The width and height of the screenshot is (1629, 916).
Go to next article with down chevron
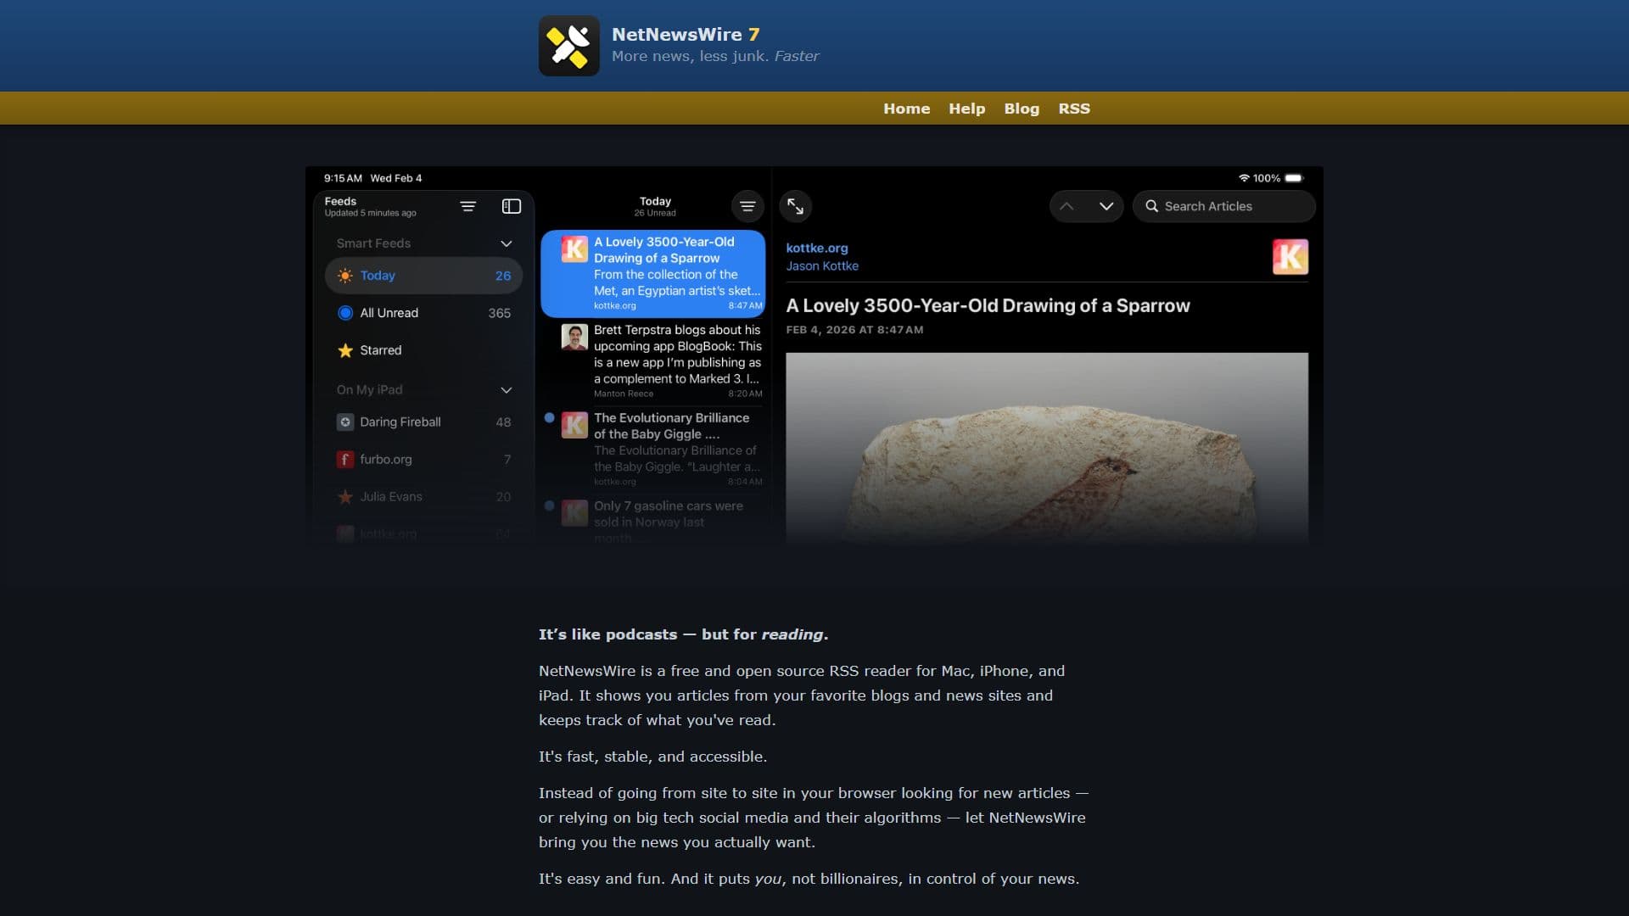point(1106,206)
